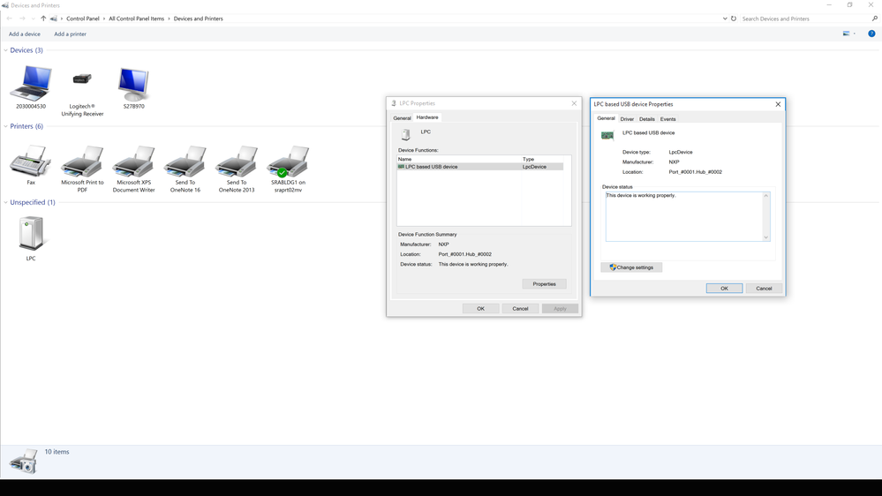Click Add a printer

[x=71, y=34]
